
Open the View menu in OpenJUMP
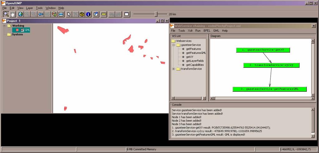20,8
